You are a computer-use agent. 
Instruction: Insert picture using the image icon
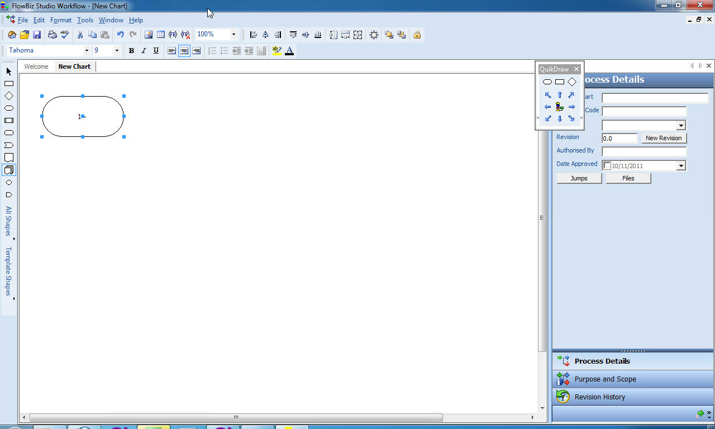(x=148, y=35)
